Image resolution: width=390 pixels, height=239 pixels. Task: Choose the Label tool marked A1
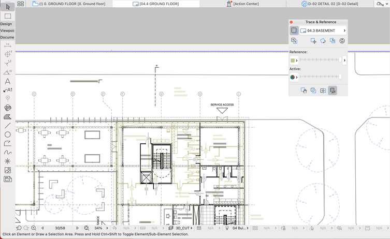(7, 90)
